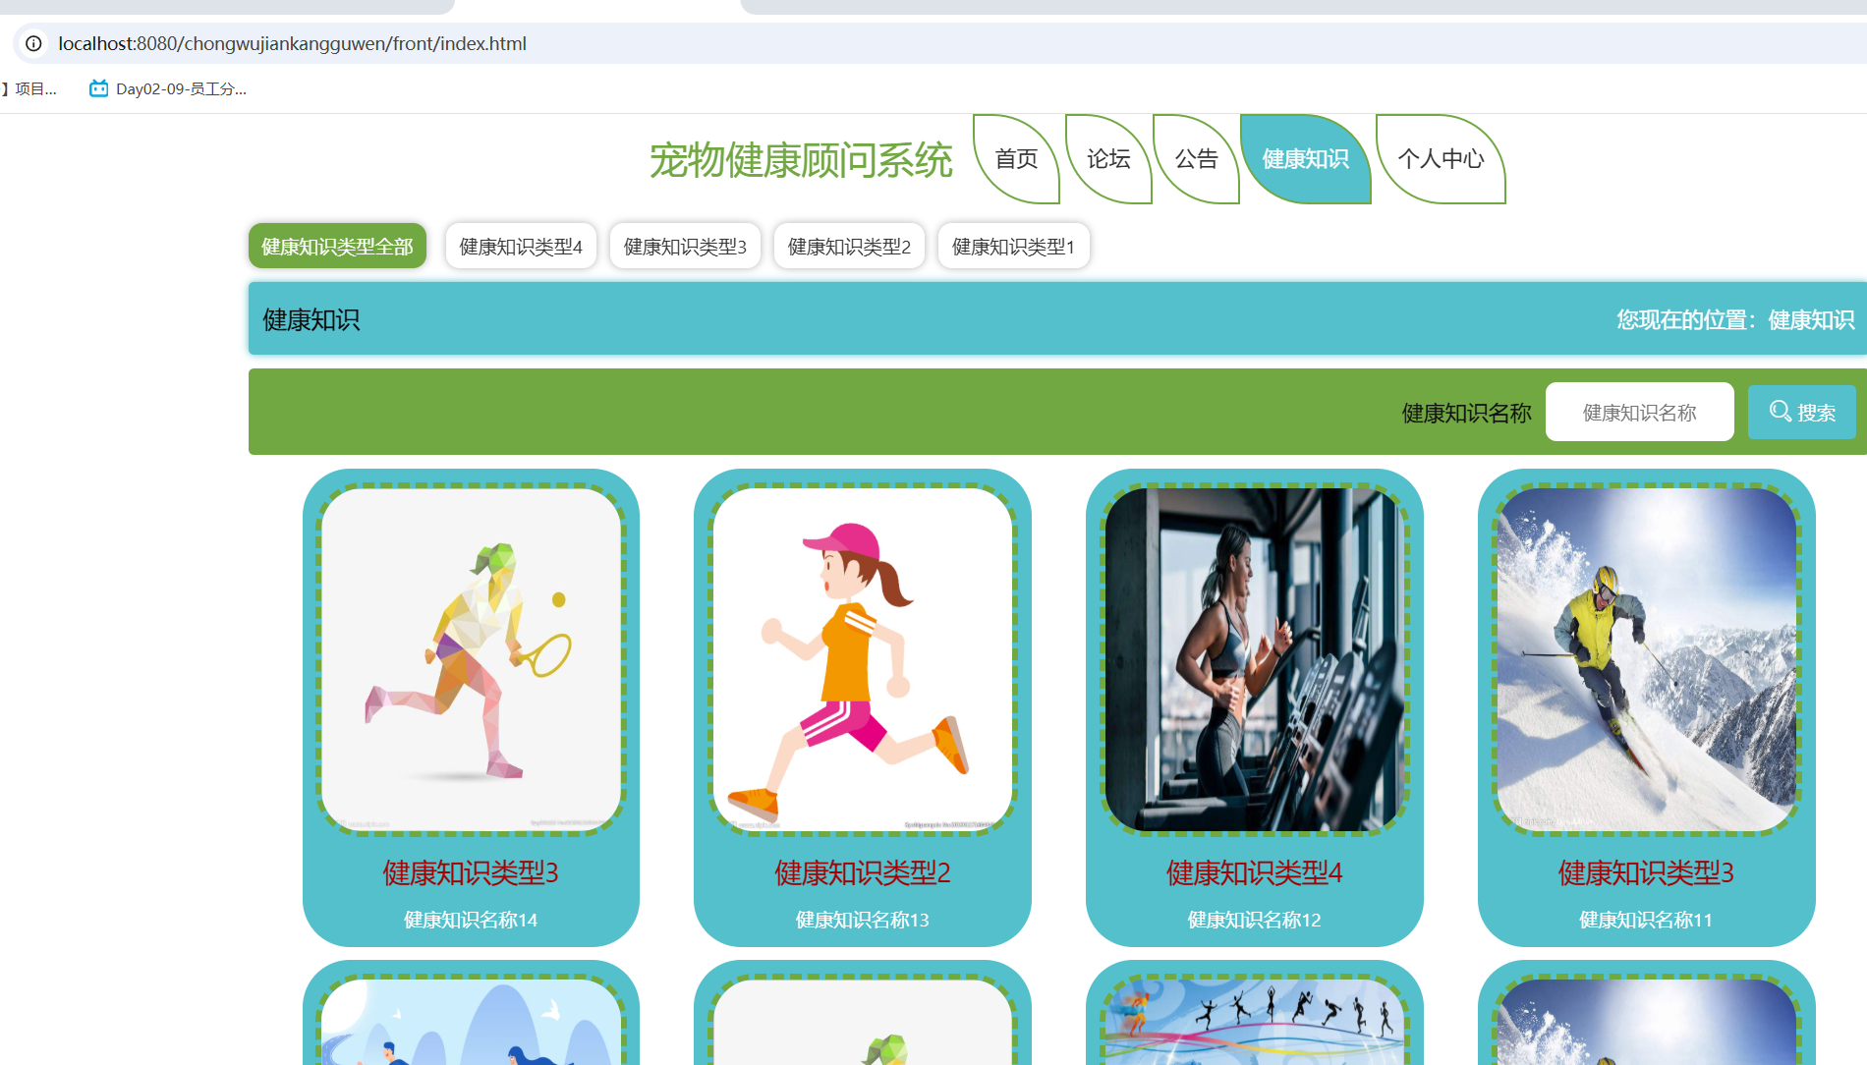Open the tennis player card image

471,659
